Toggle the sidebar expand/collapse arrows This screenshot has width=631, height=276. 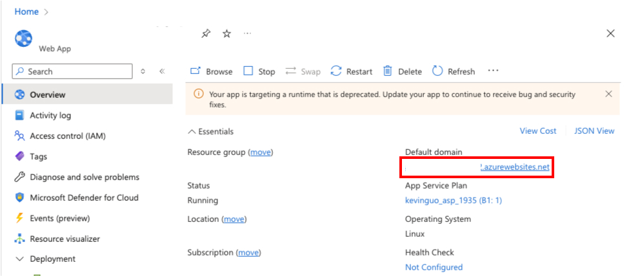pos(143,71)
